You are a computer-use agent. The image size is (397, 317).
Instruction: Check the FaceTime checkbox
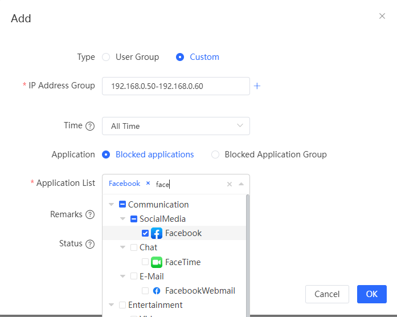pos(145,262)
